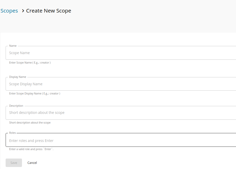Click the breadcrumb chevron after Scopes
Image resolution: width=236 pixels, height=169 pixels.
(23, 11)
